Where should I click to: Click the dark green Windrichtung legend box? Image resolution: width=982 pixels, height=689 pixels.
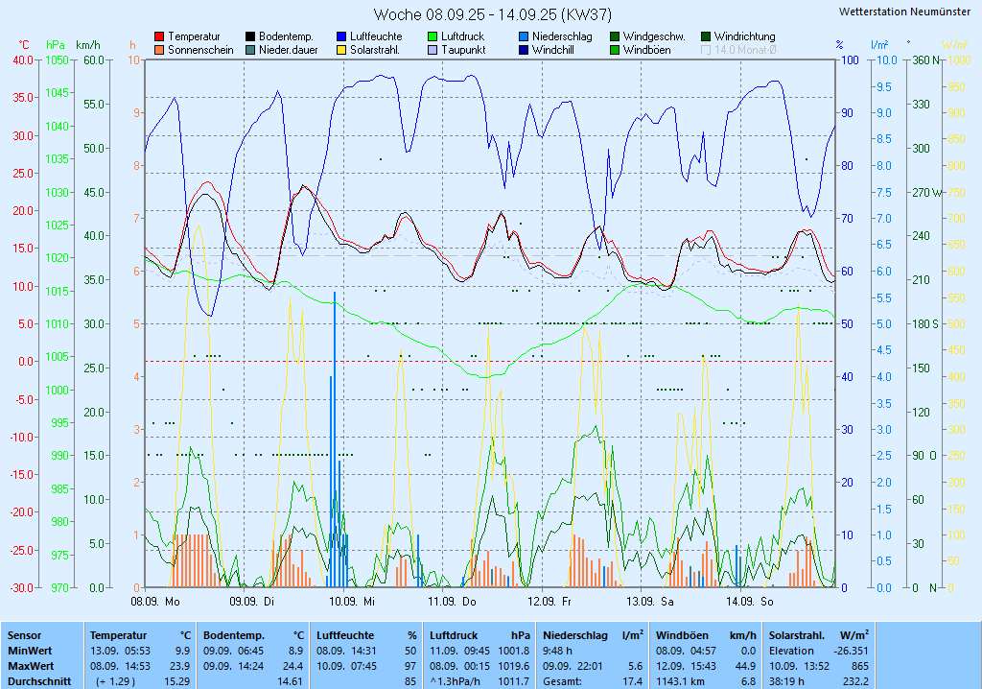706,36
